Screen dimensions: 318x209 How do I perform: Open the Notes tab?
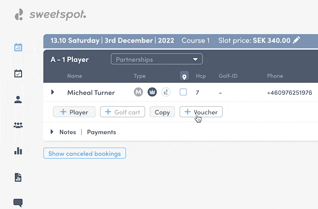pyautogui.click(x=68, y=132)
